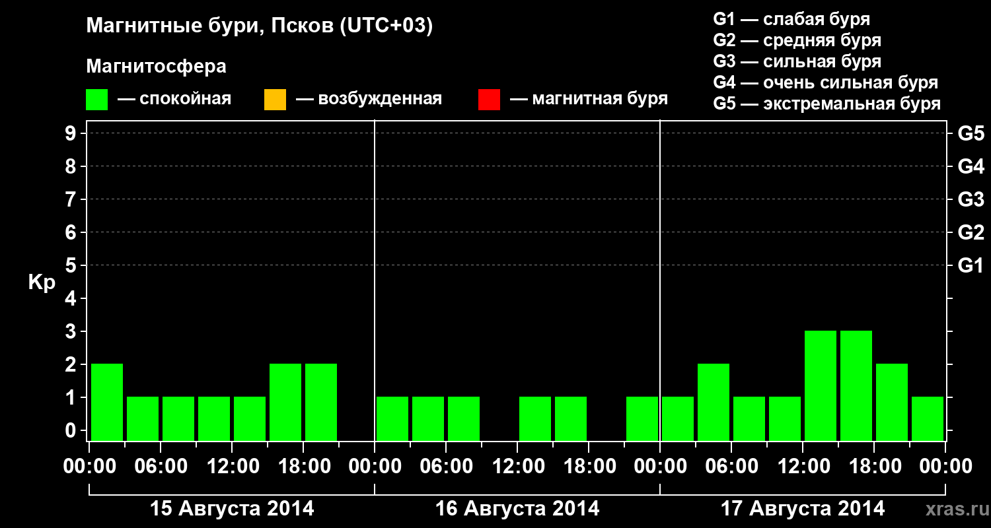Viewport: 991px width, 528px height.
Task: Click the Kp axis value 9
Action: coord(72,133)
